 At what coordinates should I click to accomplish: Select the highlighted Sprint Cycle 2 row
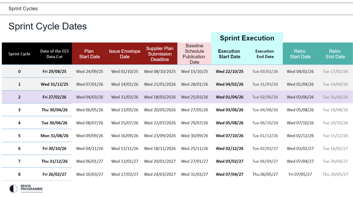click(177, 97)
